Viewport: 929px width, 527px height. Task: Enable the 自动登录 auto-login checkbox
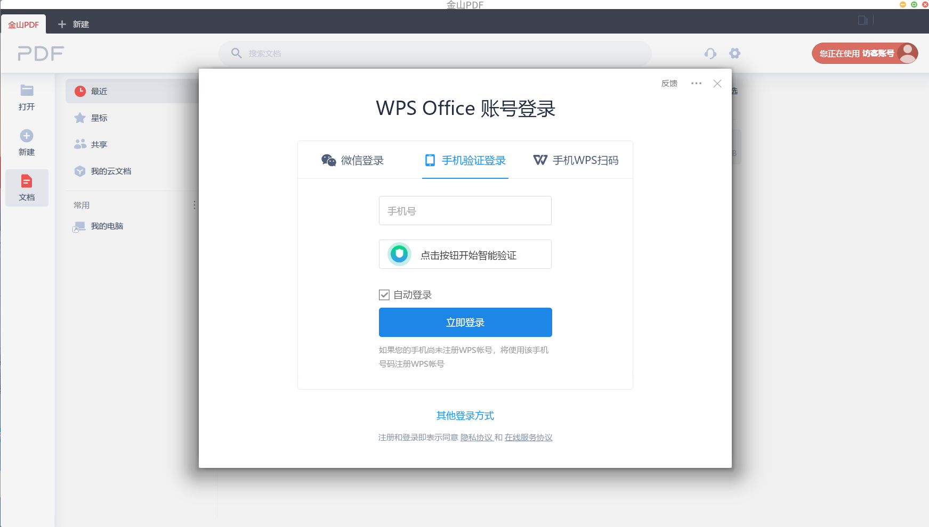pyautogui.click(x=384, y=294)
